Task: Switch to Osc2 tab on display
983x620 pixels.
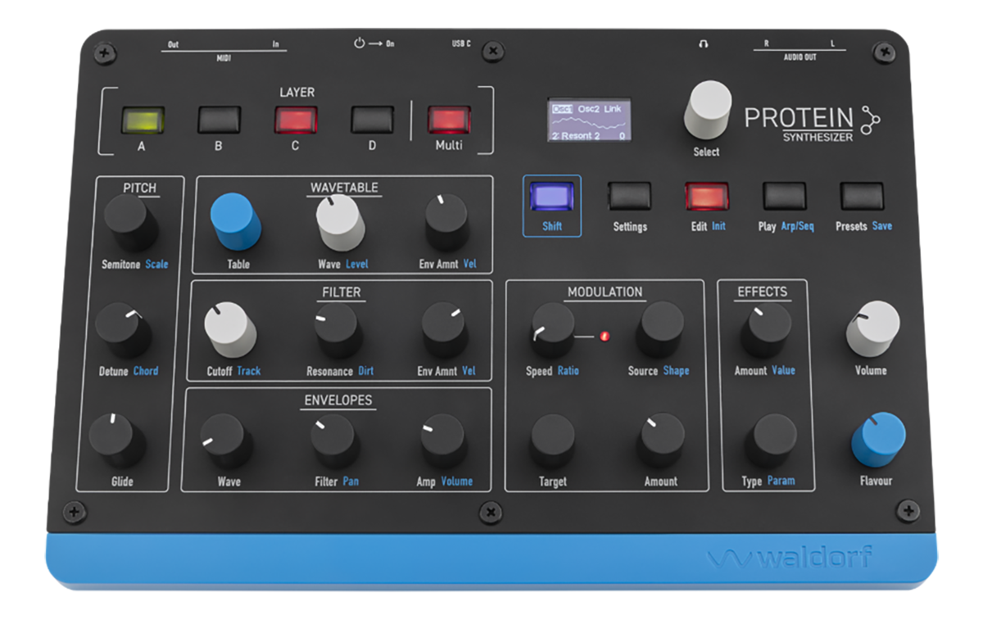Action: click(x=588, y=109)
